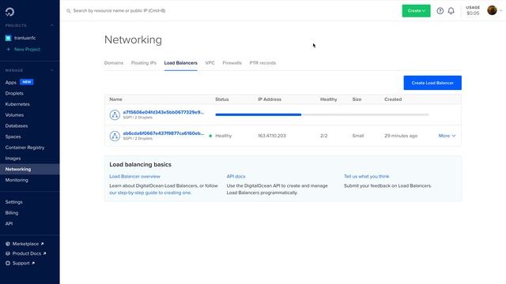Click the USAGE $0.05 indicator
506x284 pixels.
coord(473,10)
